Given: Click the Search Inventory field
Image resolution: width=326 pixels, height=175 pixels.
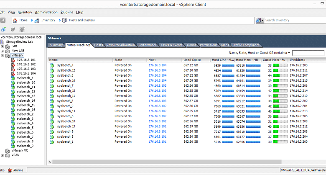Looking at the screenshot, I should (x=295, y=20).
